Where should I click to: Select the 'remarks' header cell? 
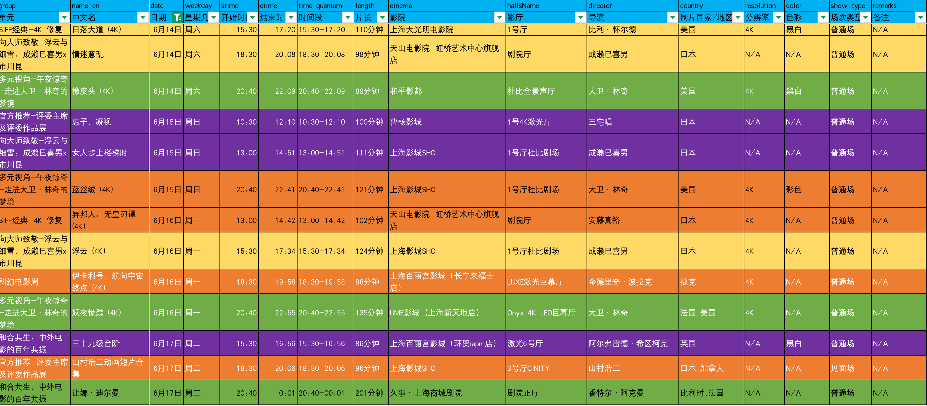pos(899,6)
